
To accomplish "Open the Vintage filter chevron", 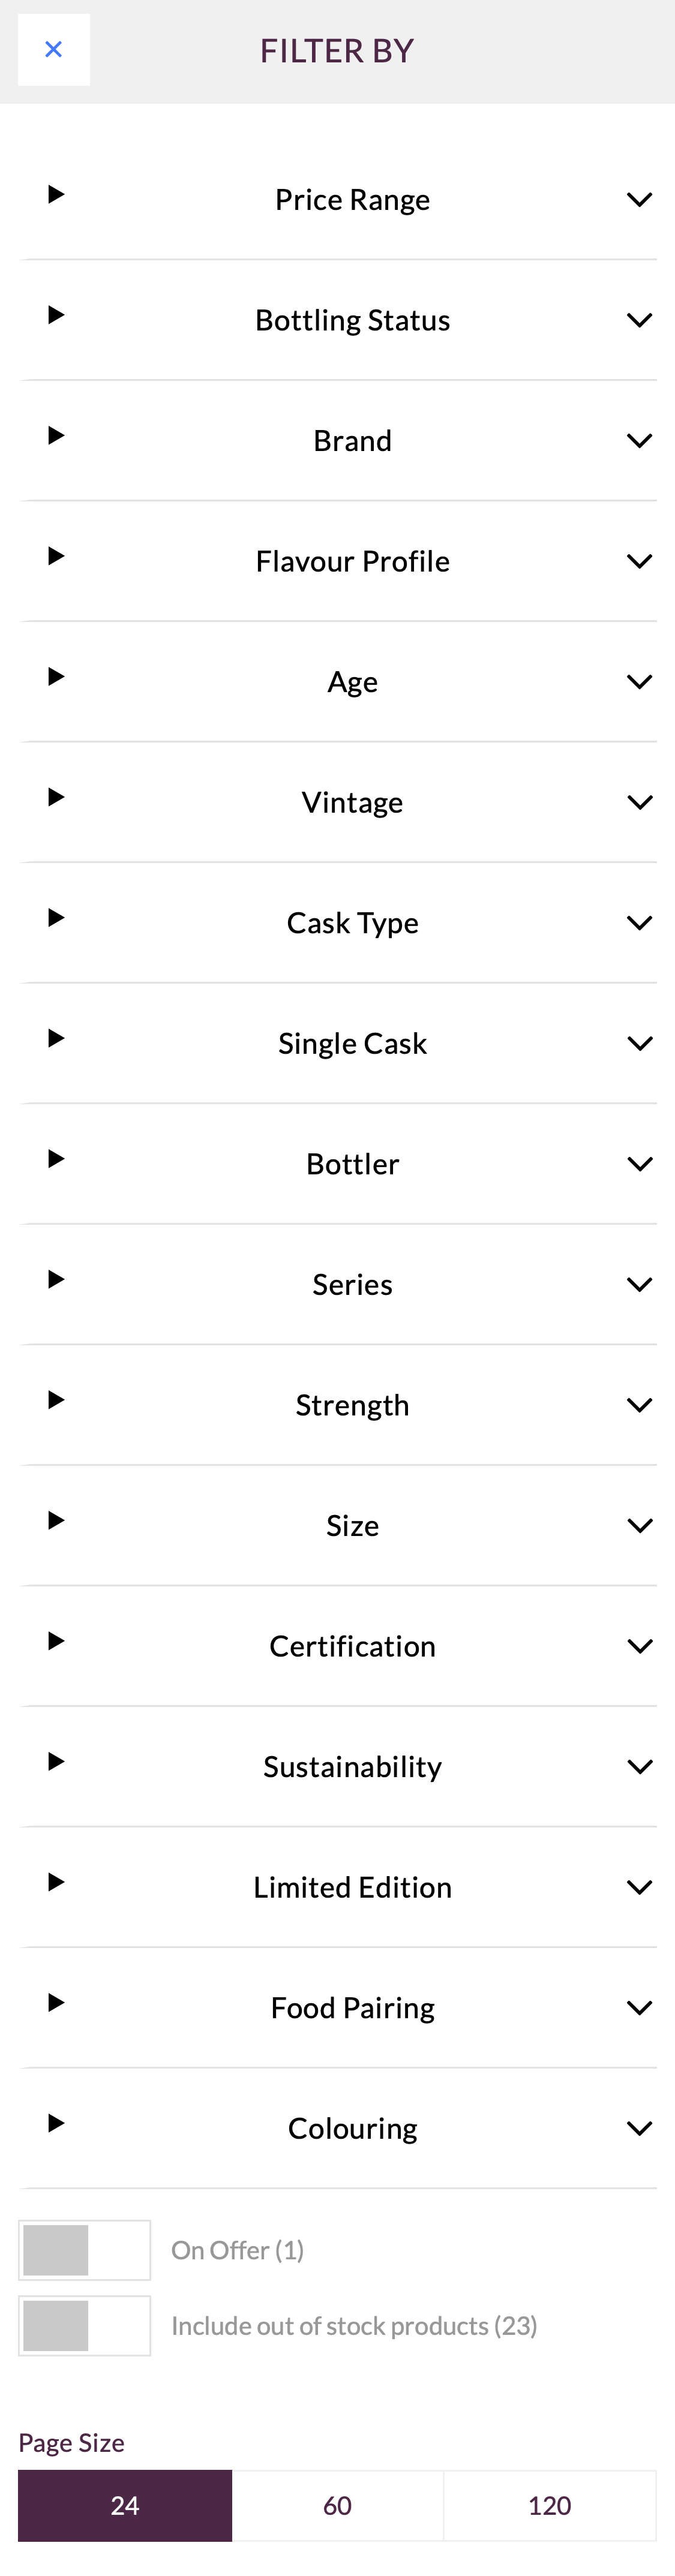I will point(640,800).
